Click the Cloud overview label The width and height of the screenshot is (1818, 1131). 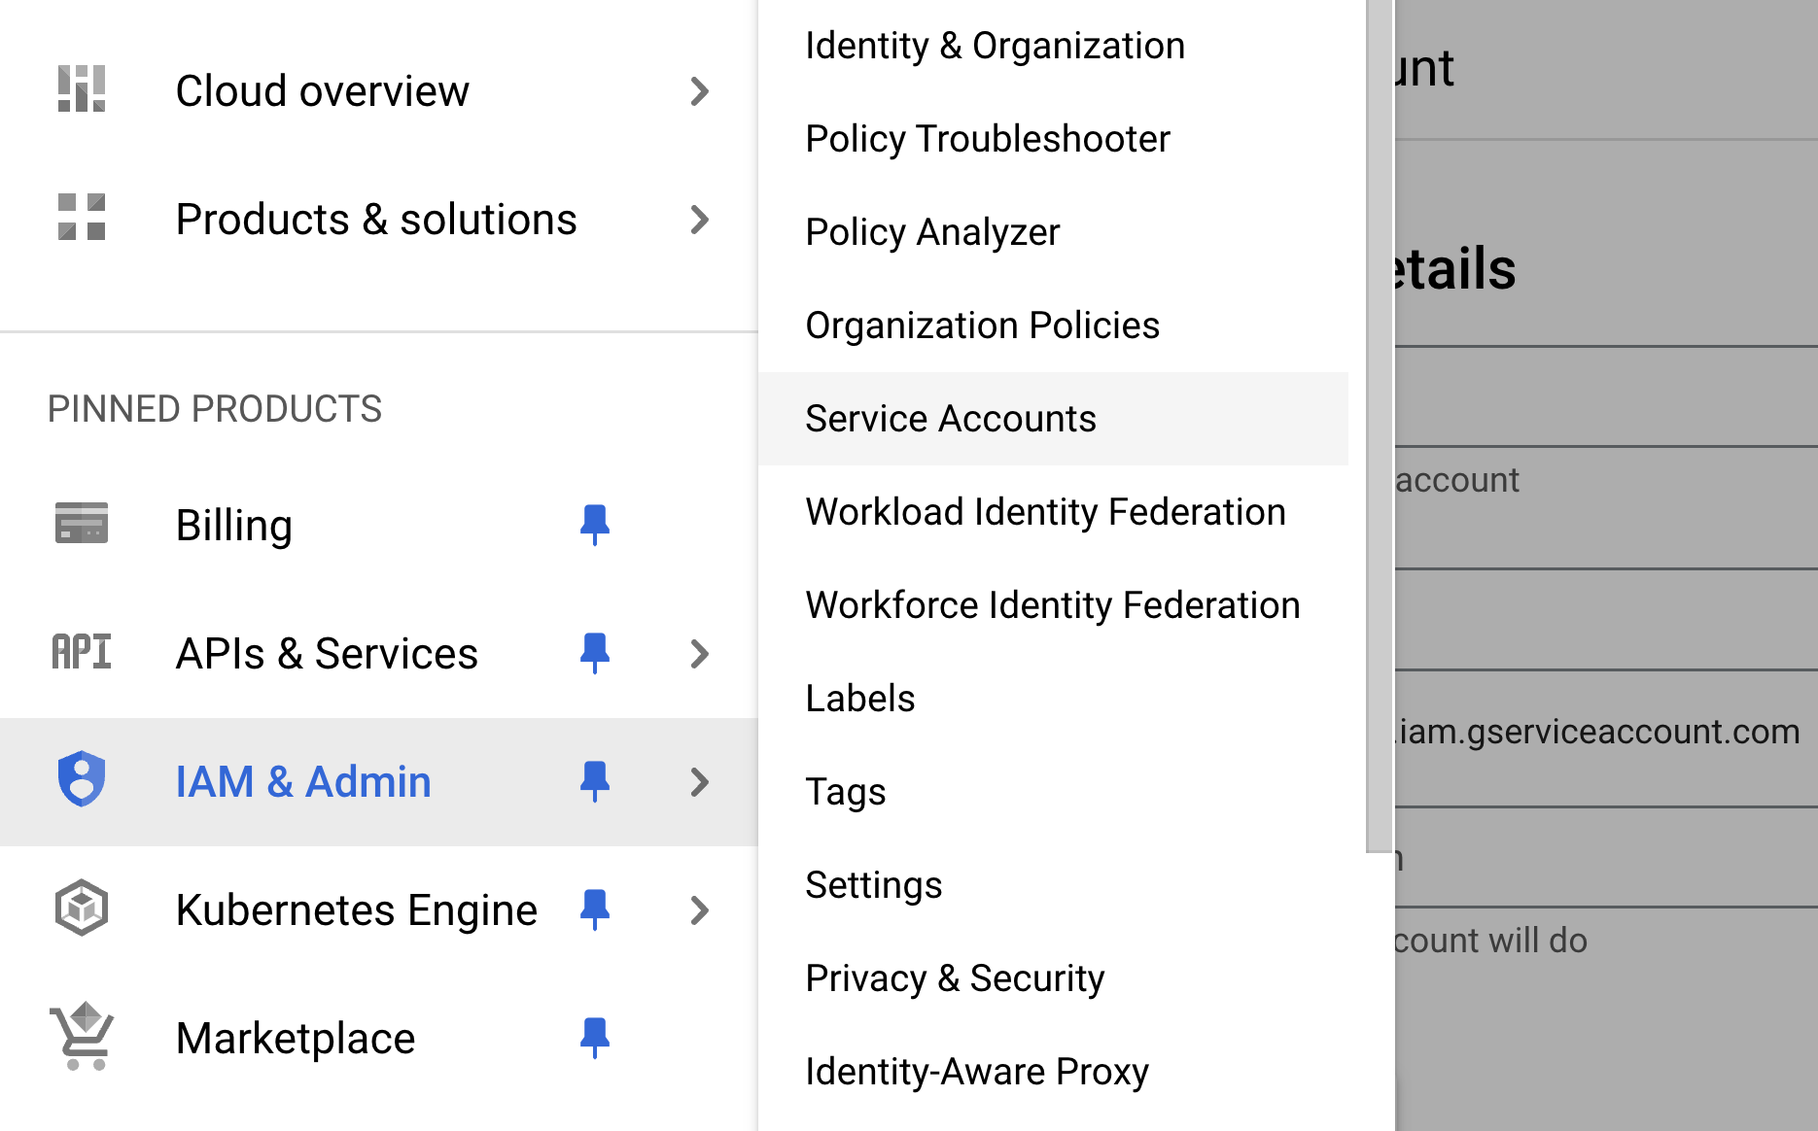click(322, 91)
